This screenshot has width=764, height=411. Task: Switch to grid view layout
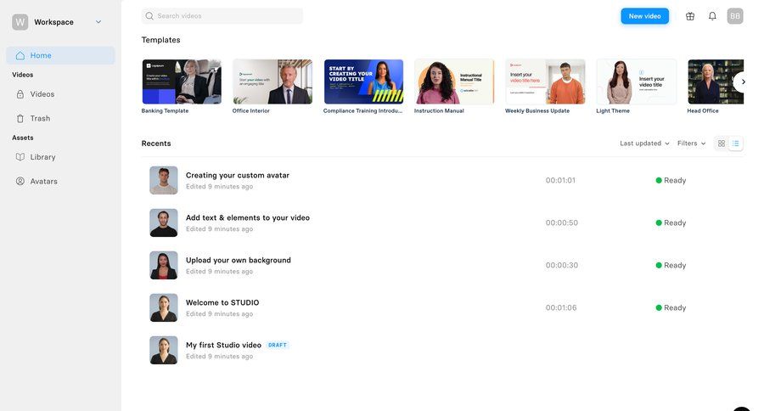722,144
